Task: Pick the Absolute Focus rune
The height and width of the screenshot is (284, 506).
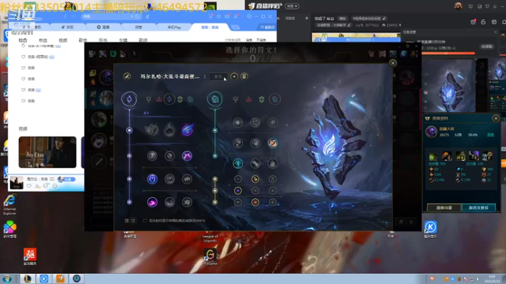Action: click(187, 179)
